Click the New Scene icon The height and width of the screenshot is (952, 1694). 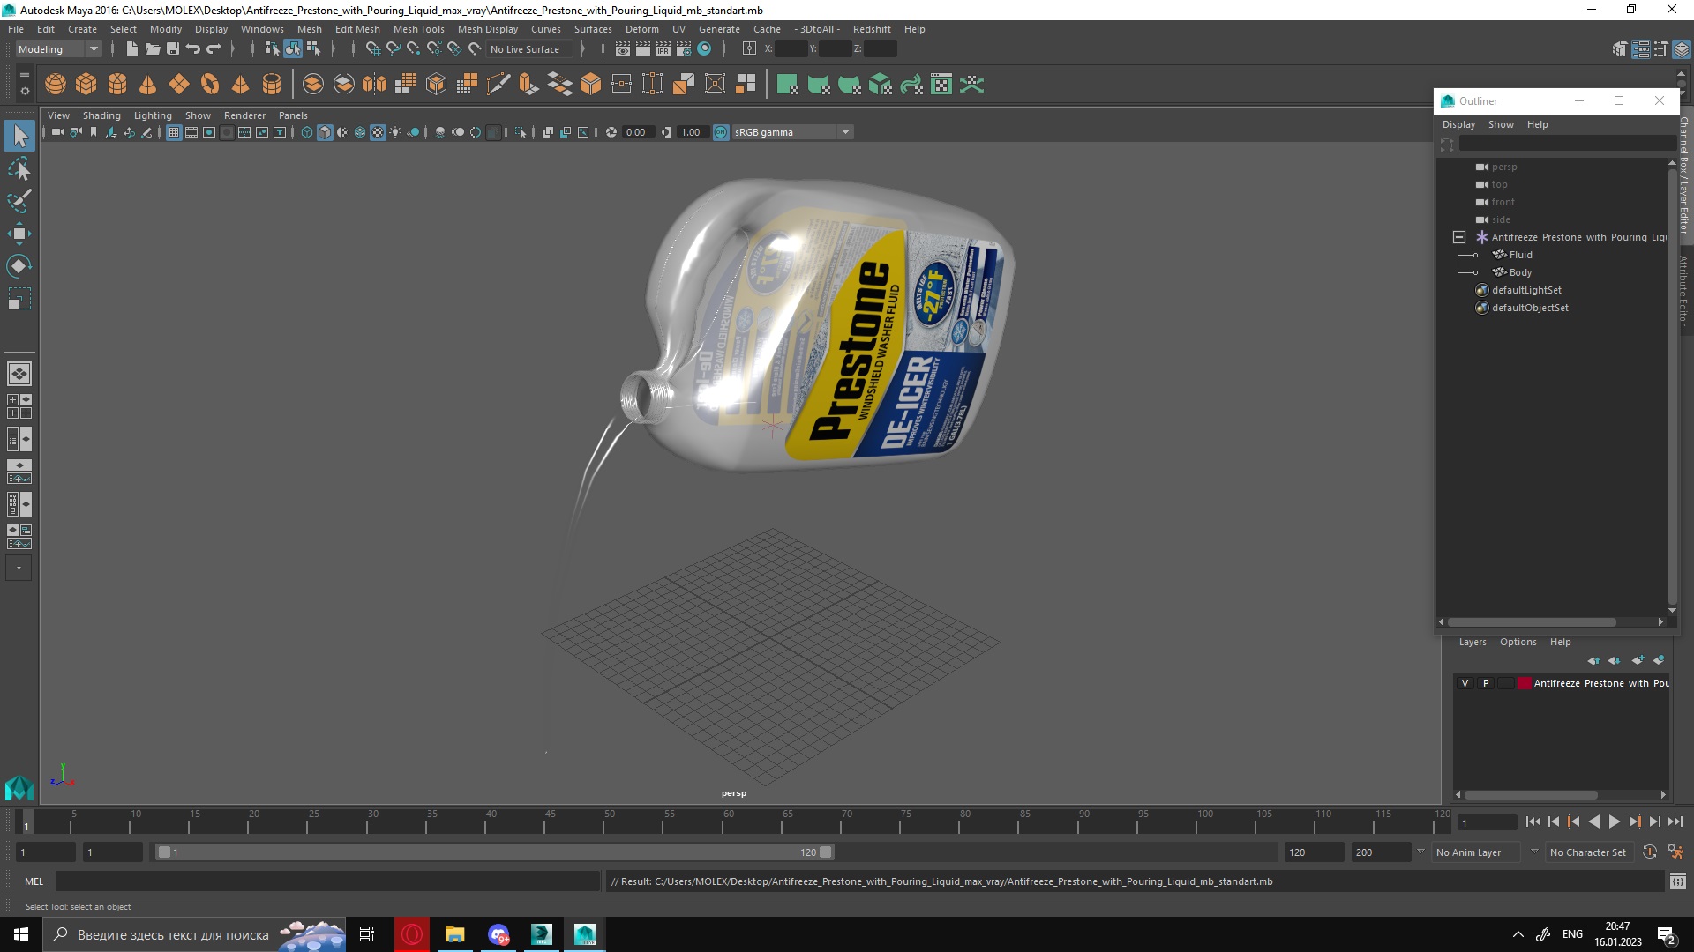pyautogui.click(x=131, y=49)
